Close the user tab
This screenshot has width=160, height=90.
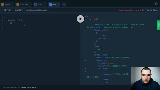click(58, 4)
